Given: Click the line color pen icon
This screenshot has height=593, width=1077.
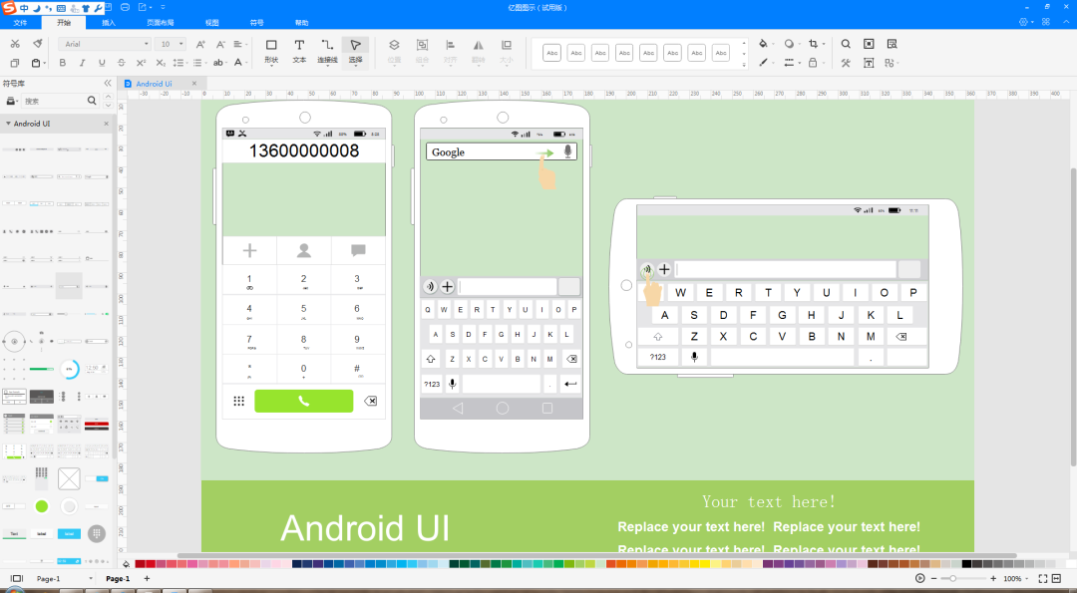Looking at the screenshot, I should [763, 63].
